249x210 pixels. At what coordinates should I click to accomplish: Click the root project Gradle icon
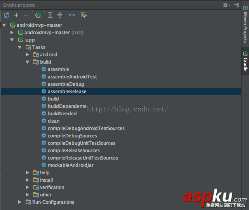coord(21,32)
